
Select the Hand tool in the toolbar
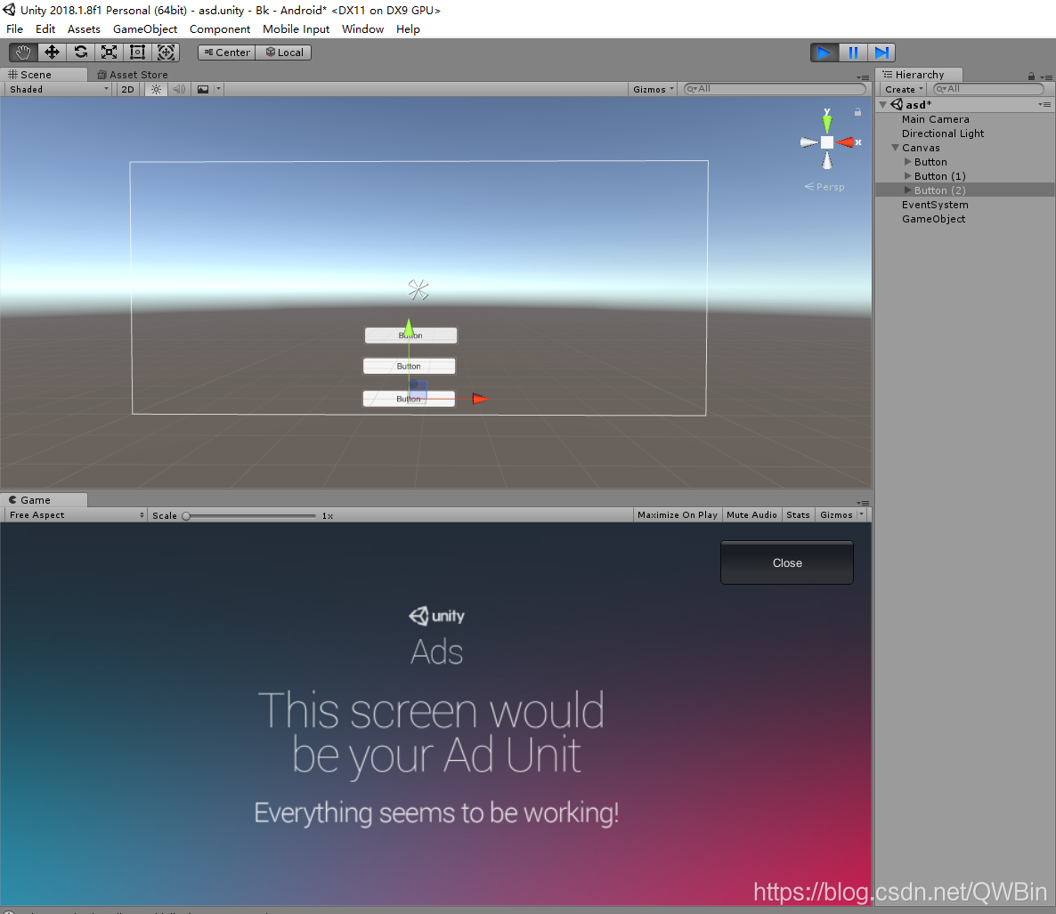[x=22, y=52]
